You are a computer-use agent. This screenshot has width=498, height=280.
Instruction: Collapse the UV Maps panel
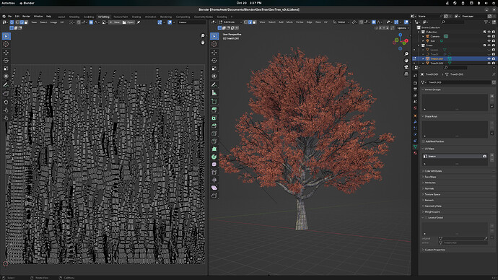pyautogui.click(x=429, y=149)
